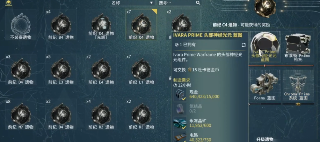Screen dimensions: 320x142
Task: Open the 布莱顿 Prime 枪托 reward
Action: click(x=298, y=47)
